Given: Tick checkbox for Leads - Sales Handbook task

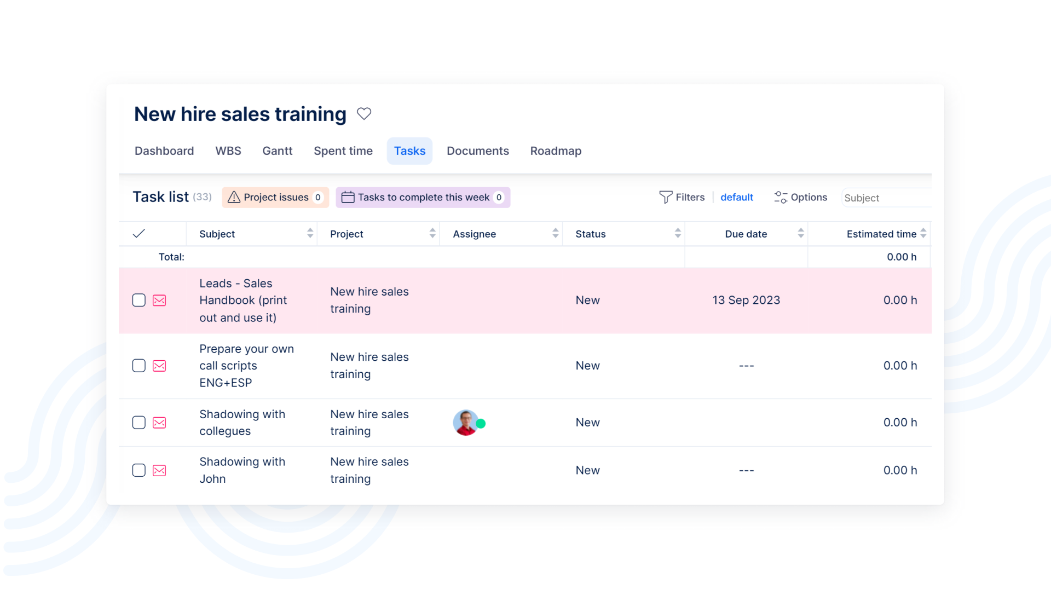Looking at the screenshot, I should 139,301.
